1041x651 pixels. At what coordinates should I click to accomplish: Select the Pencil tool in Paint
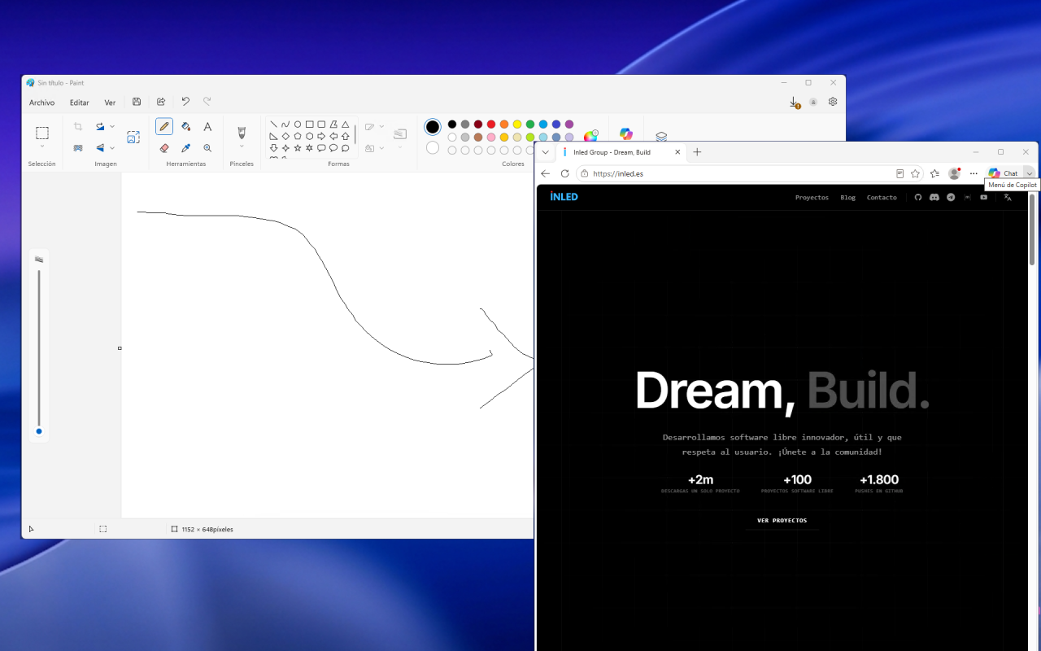(x=164, y=126)
